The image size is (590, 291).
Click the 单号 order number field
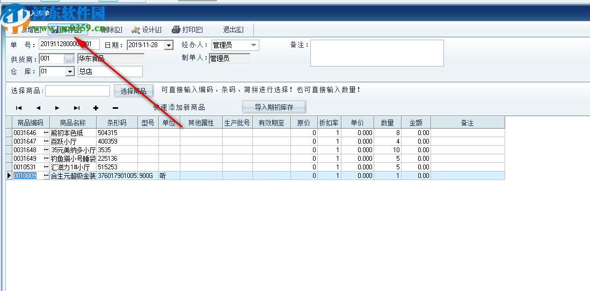coord(69,44)
